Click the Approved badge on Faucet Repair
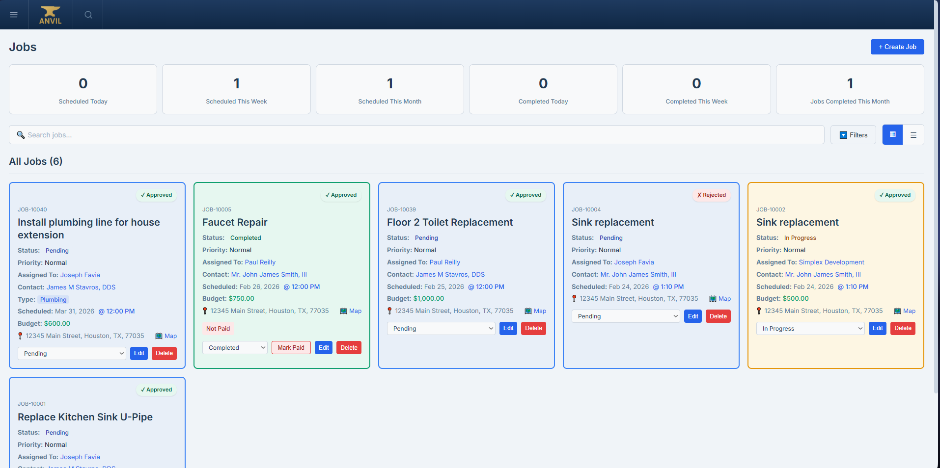Image resolution: width=940 pixels, height=468 pixels. (x=341, y=195)
